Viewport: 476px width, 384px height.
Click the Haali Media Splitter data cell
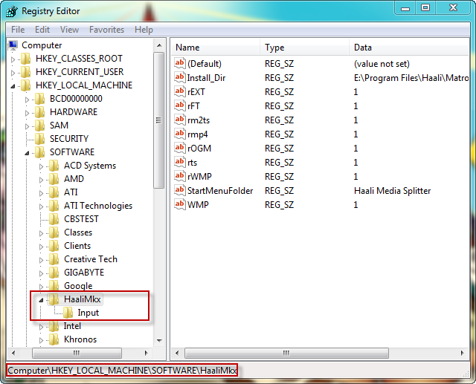[x=392, y=191]
